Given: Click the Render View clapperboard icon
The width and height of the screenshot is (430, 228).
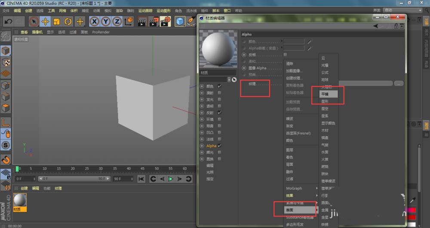Looking at the screenshot, I should (142, 22).
